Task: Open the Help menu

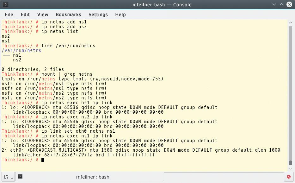Action: click(120, 15)
